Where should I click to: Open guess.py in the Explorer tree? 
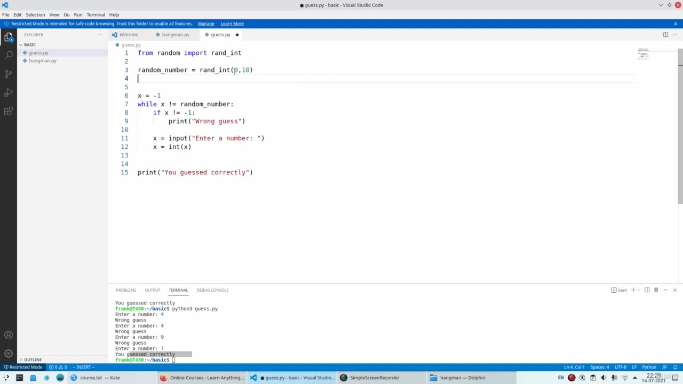coord(62,53)
